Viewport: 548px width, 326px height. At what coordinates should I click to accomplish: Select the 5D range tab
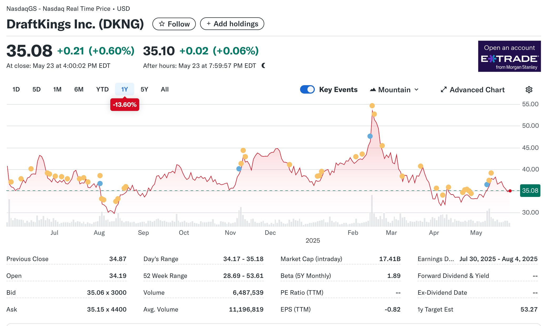click(37, 89)
